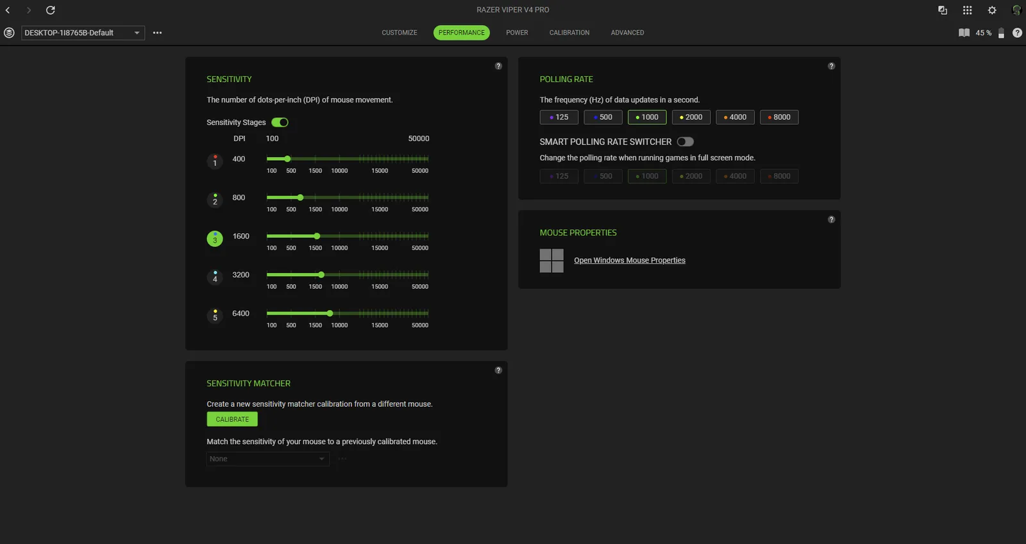Toggle the Sensitivity Stages switch
Viewport: 1026px width, 544px height.
[280, 122]
